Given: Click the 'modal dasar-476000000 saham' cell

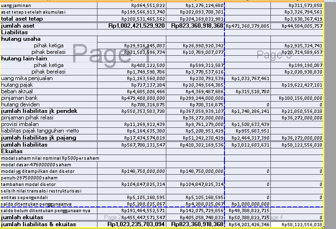Looking at the screenshot, I should pos(49,165).
